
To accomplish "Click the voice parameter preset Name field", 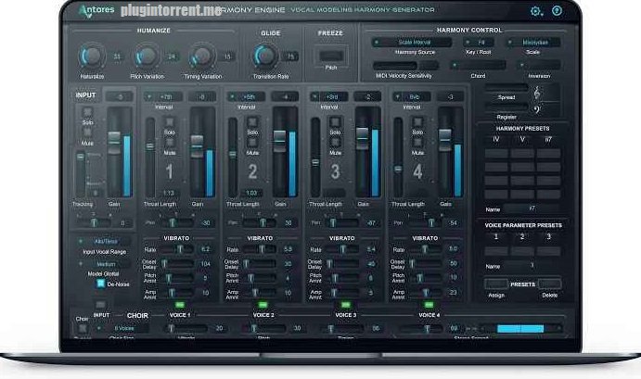I will pos(532,265).
